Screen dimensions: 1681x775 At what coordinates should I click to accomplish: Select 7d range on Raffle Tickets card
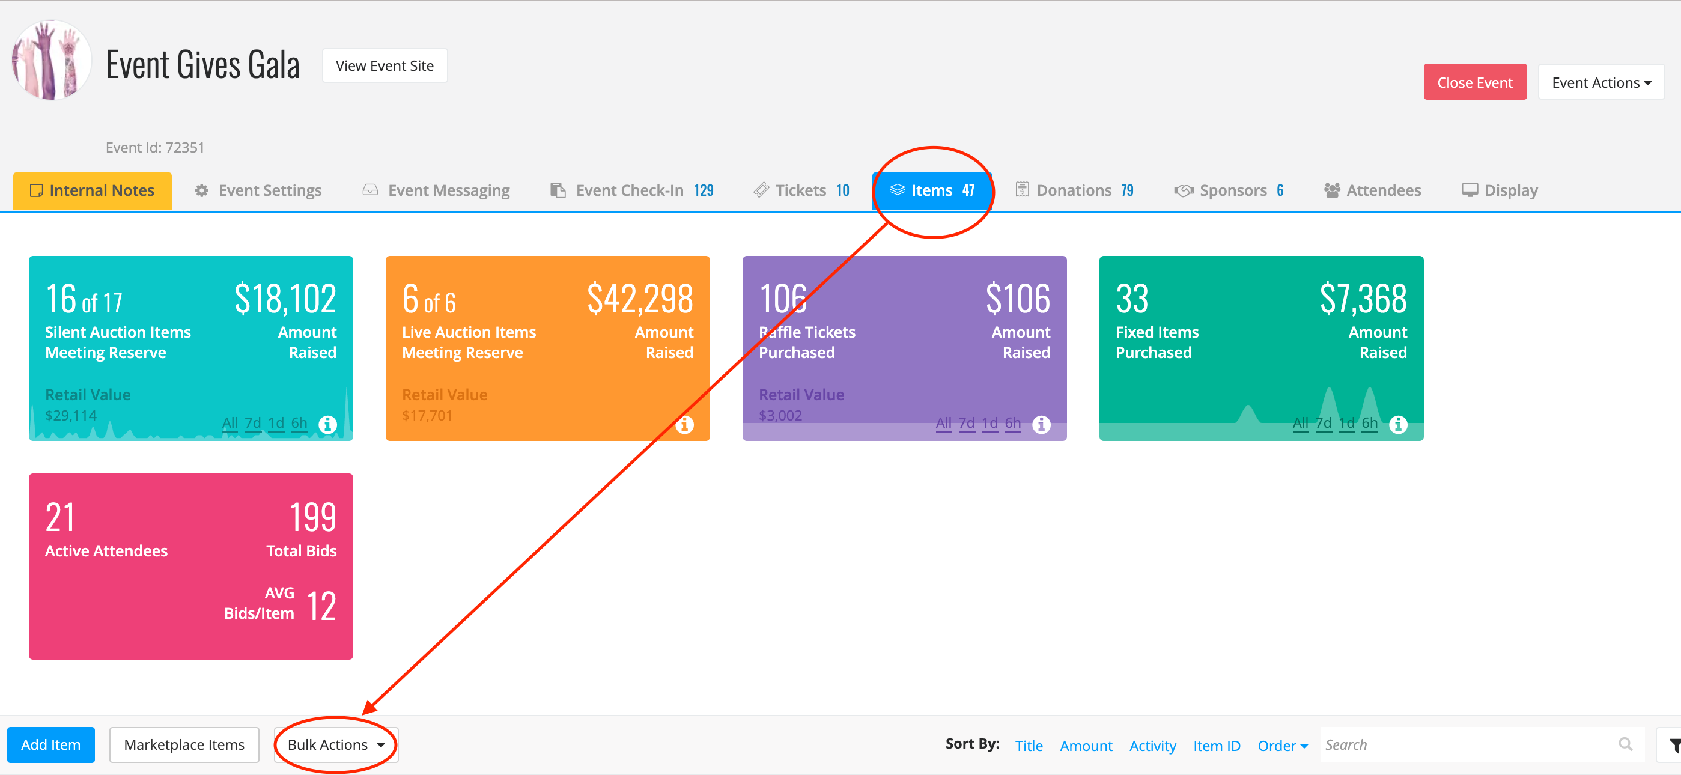[x=967, y=423]
